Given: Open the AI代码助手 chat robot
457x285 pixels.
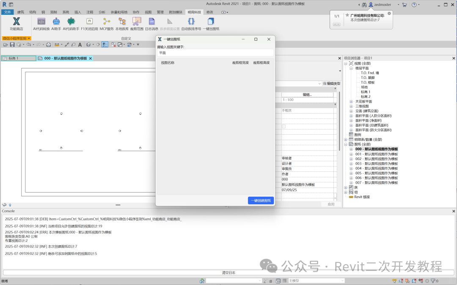Looking at the screenshot, I should tap(71, 24).
